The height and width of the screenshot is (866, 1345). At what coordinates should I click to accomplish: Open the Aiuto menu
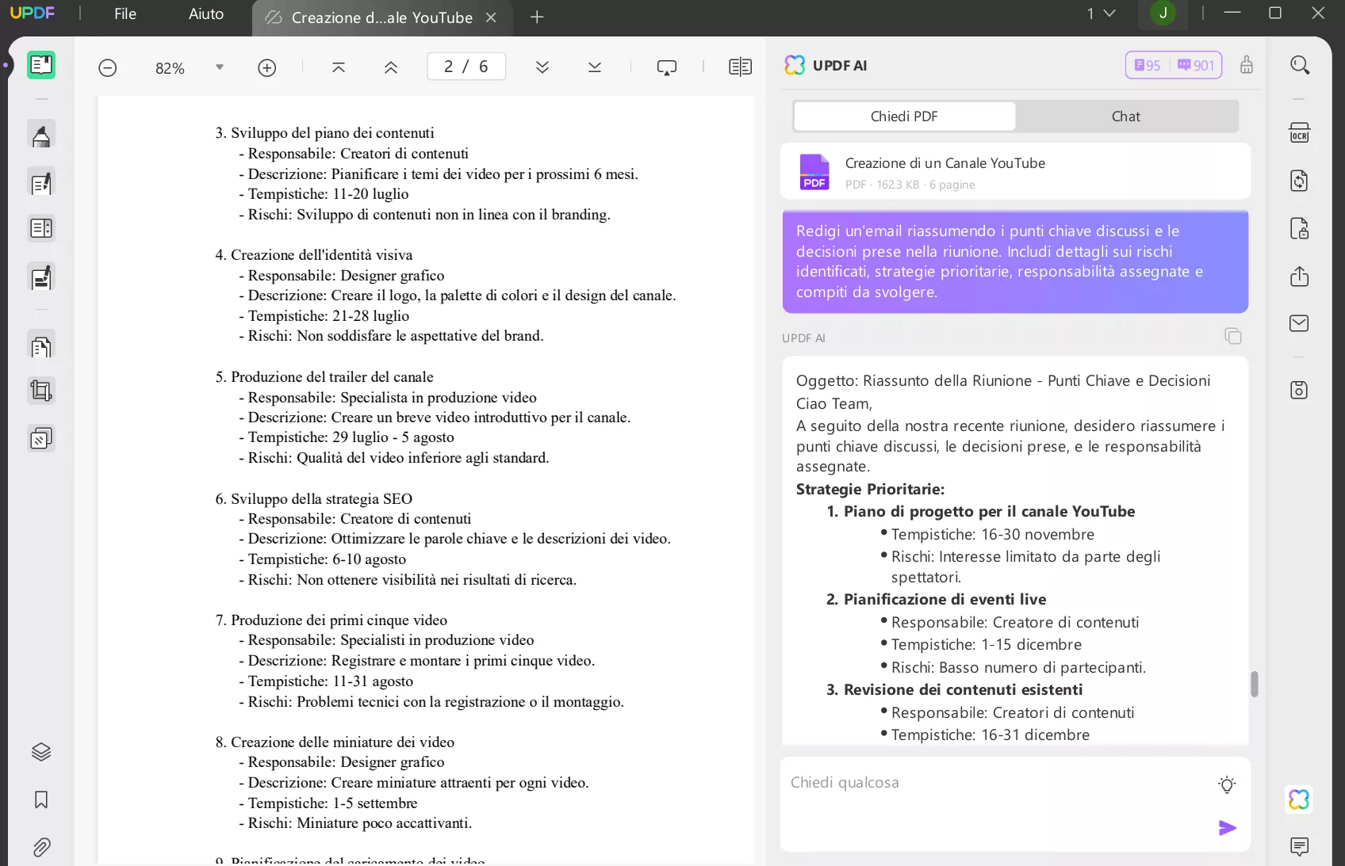pos(206,13)
